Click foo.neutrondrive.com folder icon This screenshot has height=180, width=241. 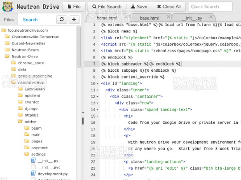pyautogui.click(x=4, y=30)
